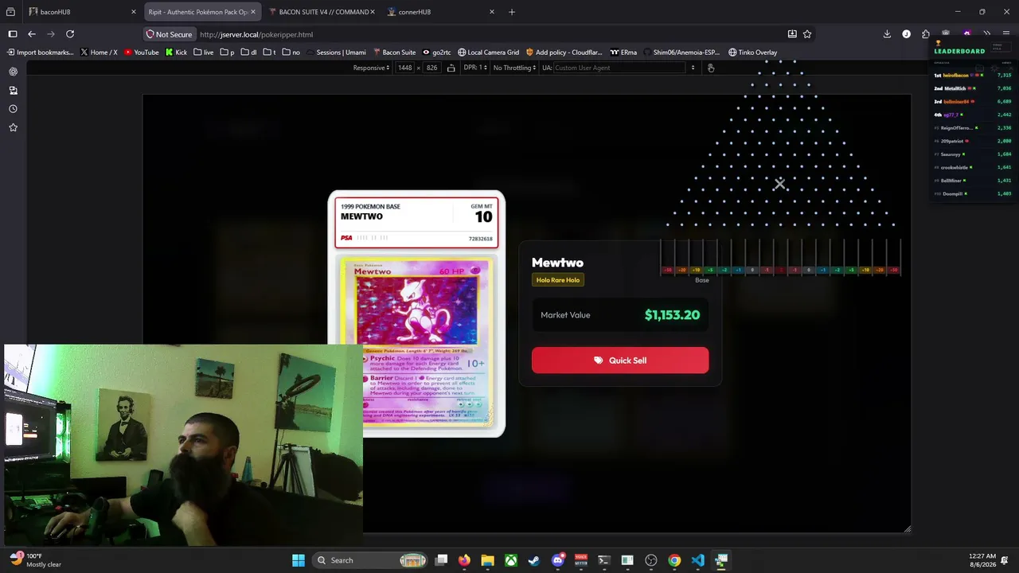The image size is (1019, 573).
Task: Open the account profile icon
Action: click(906, 34)
